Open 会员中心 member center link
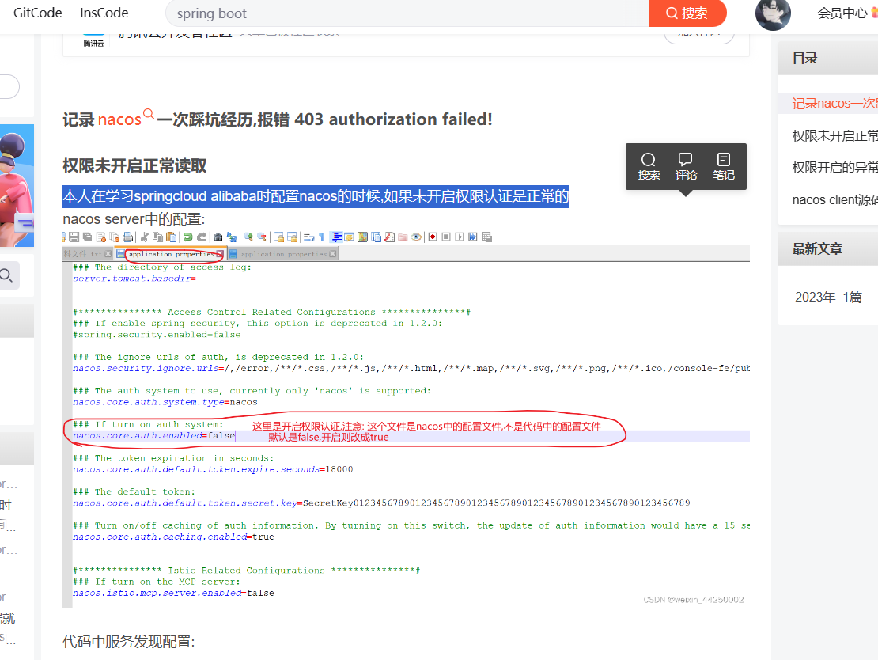The image size is (878, 660). pos(842,13)
